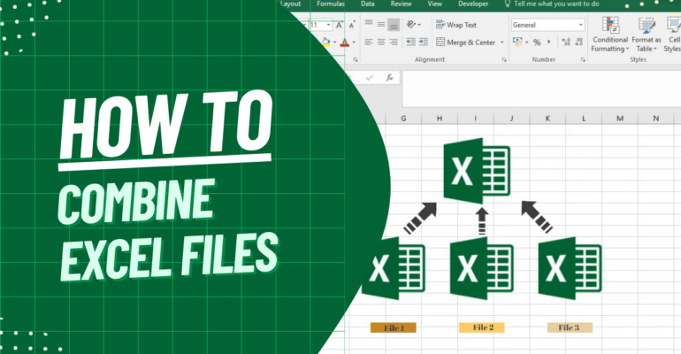Select column M header
Screen dimensions: 681x354
tap(620, 118)
